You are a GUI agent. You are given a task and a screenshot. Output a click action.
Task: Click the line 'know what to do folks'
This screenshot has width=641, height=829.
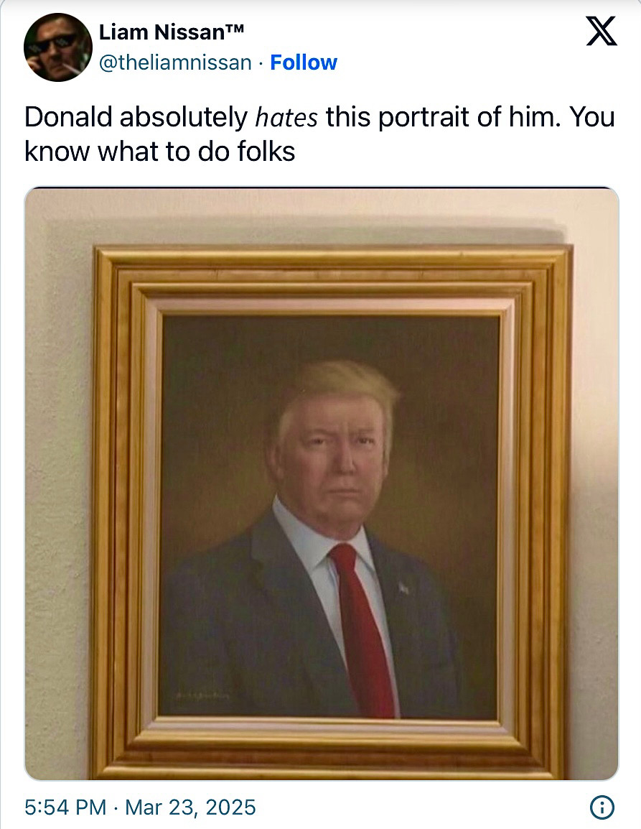pos(159,152)
